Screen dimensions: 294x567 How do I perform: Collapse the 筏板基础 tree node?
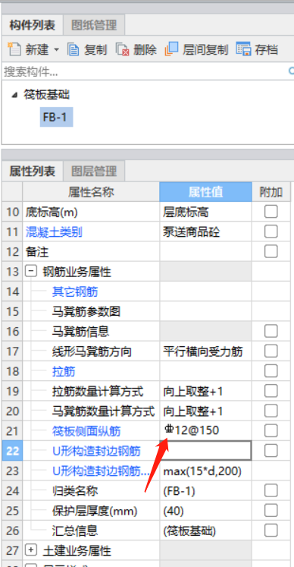coord(14,96)
